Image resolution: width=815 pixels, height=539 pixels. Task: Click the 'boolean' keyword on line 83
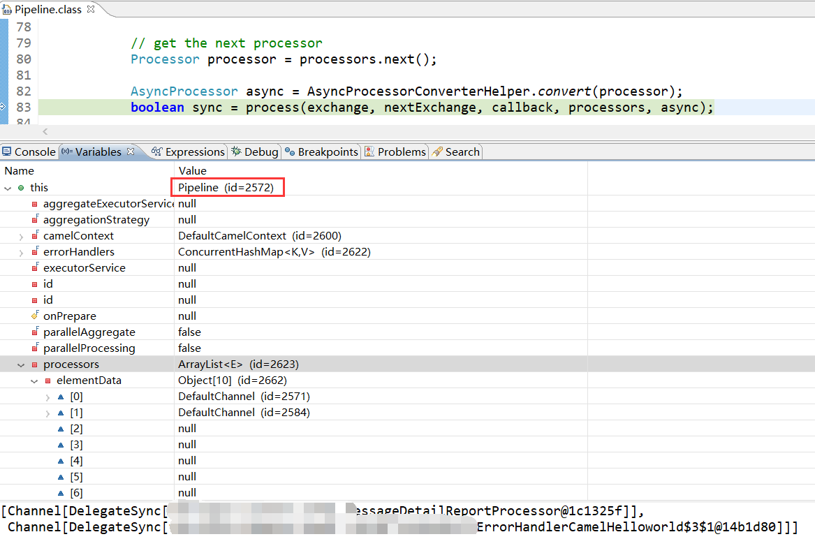tap(158, 108)
